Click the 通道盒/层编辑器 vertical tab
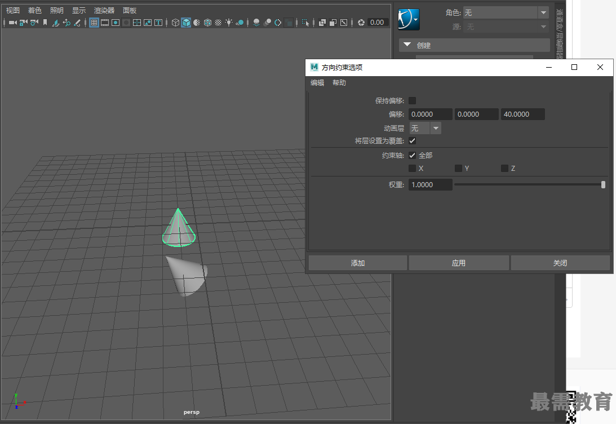This screenshot has height=424, width=616. [x=560, y=33]
